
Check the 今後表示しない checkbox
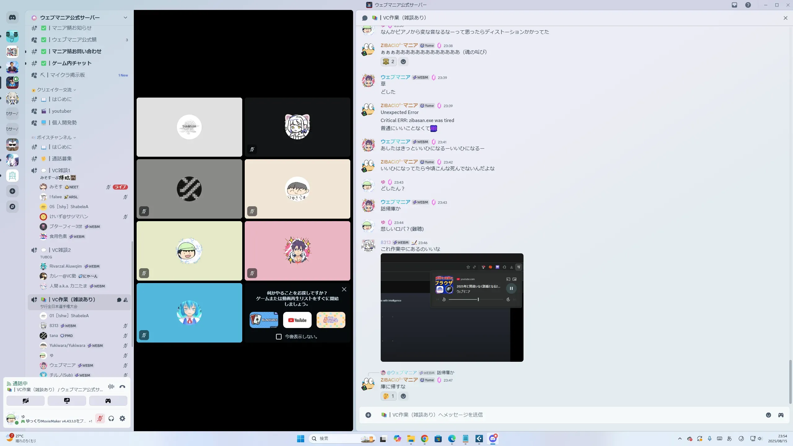279,337
